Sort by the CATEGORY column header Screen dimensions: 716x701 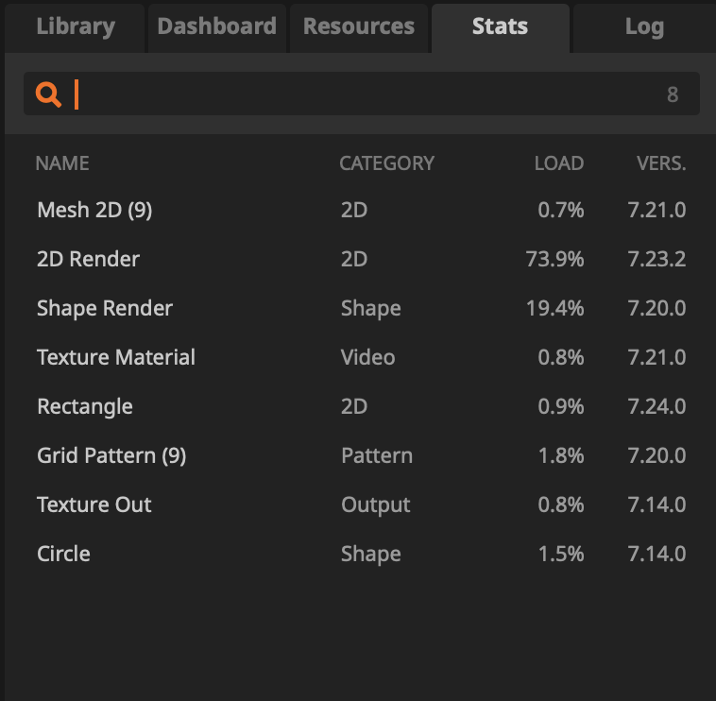pos(386,163)
